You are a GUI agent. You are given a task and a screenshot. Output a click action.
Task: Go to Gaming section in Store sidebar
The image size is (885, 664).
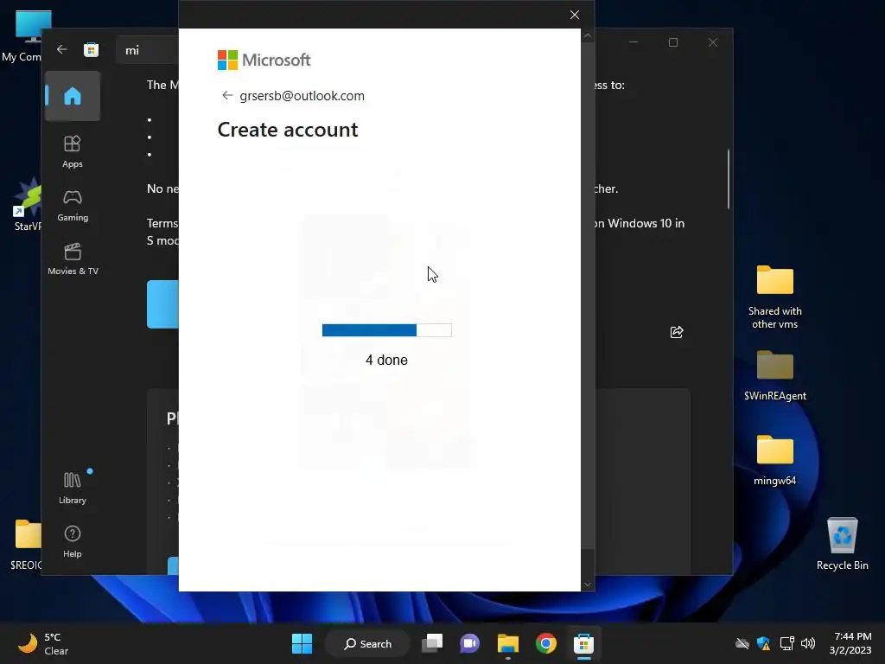coord(73,206)
